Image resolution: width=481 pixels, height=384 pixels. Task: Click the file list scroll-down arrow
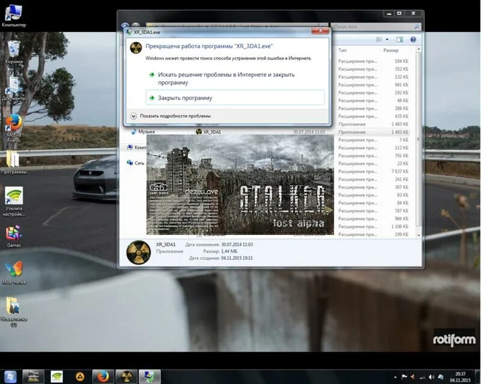(418, 234)
